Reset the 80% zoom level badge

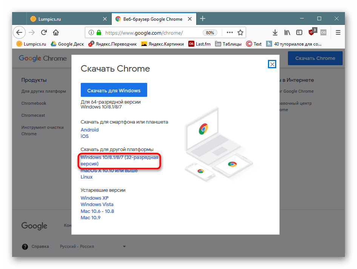(x=210, y=33)
